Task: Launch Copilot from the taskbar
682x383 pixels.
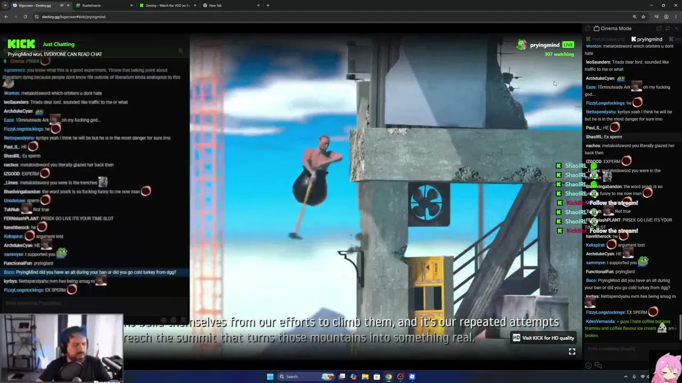Action: [353, 377]
